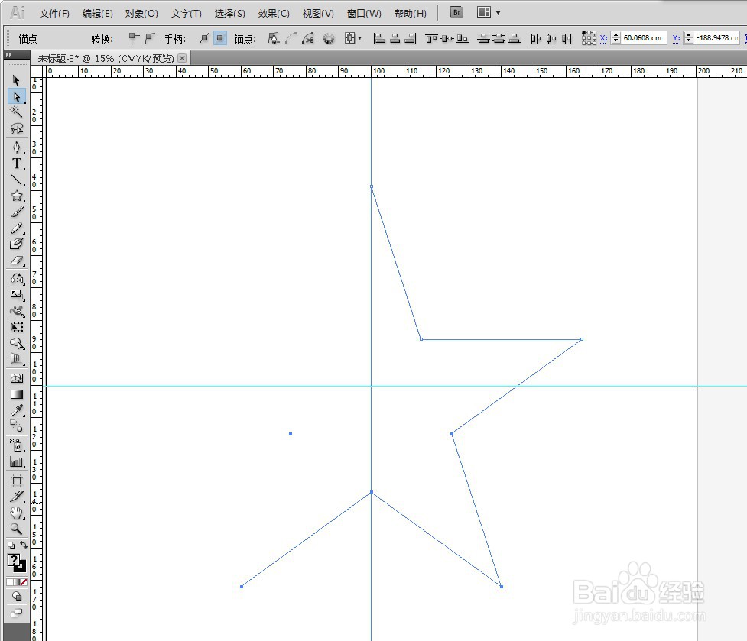The height and width of the screenshot is (641, 747).
Task: Open the 编辑(E) menu
Action: point(98,13)
